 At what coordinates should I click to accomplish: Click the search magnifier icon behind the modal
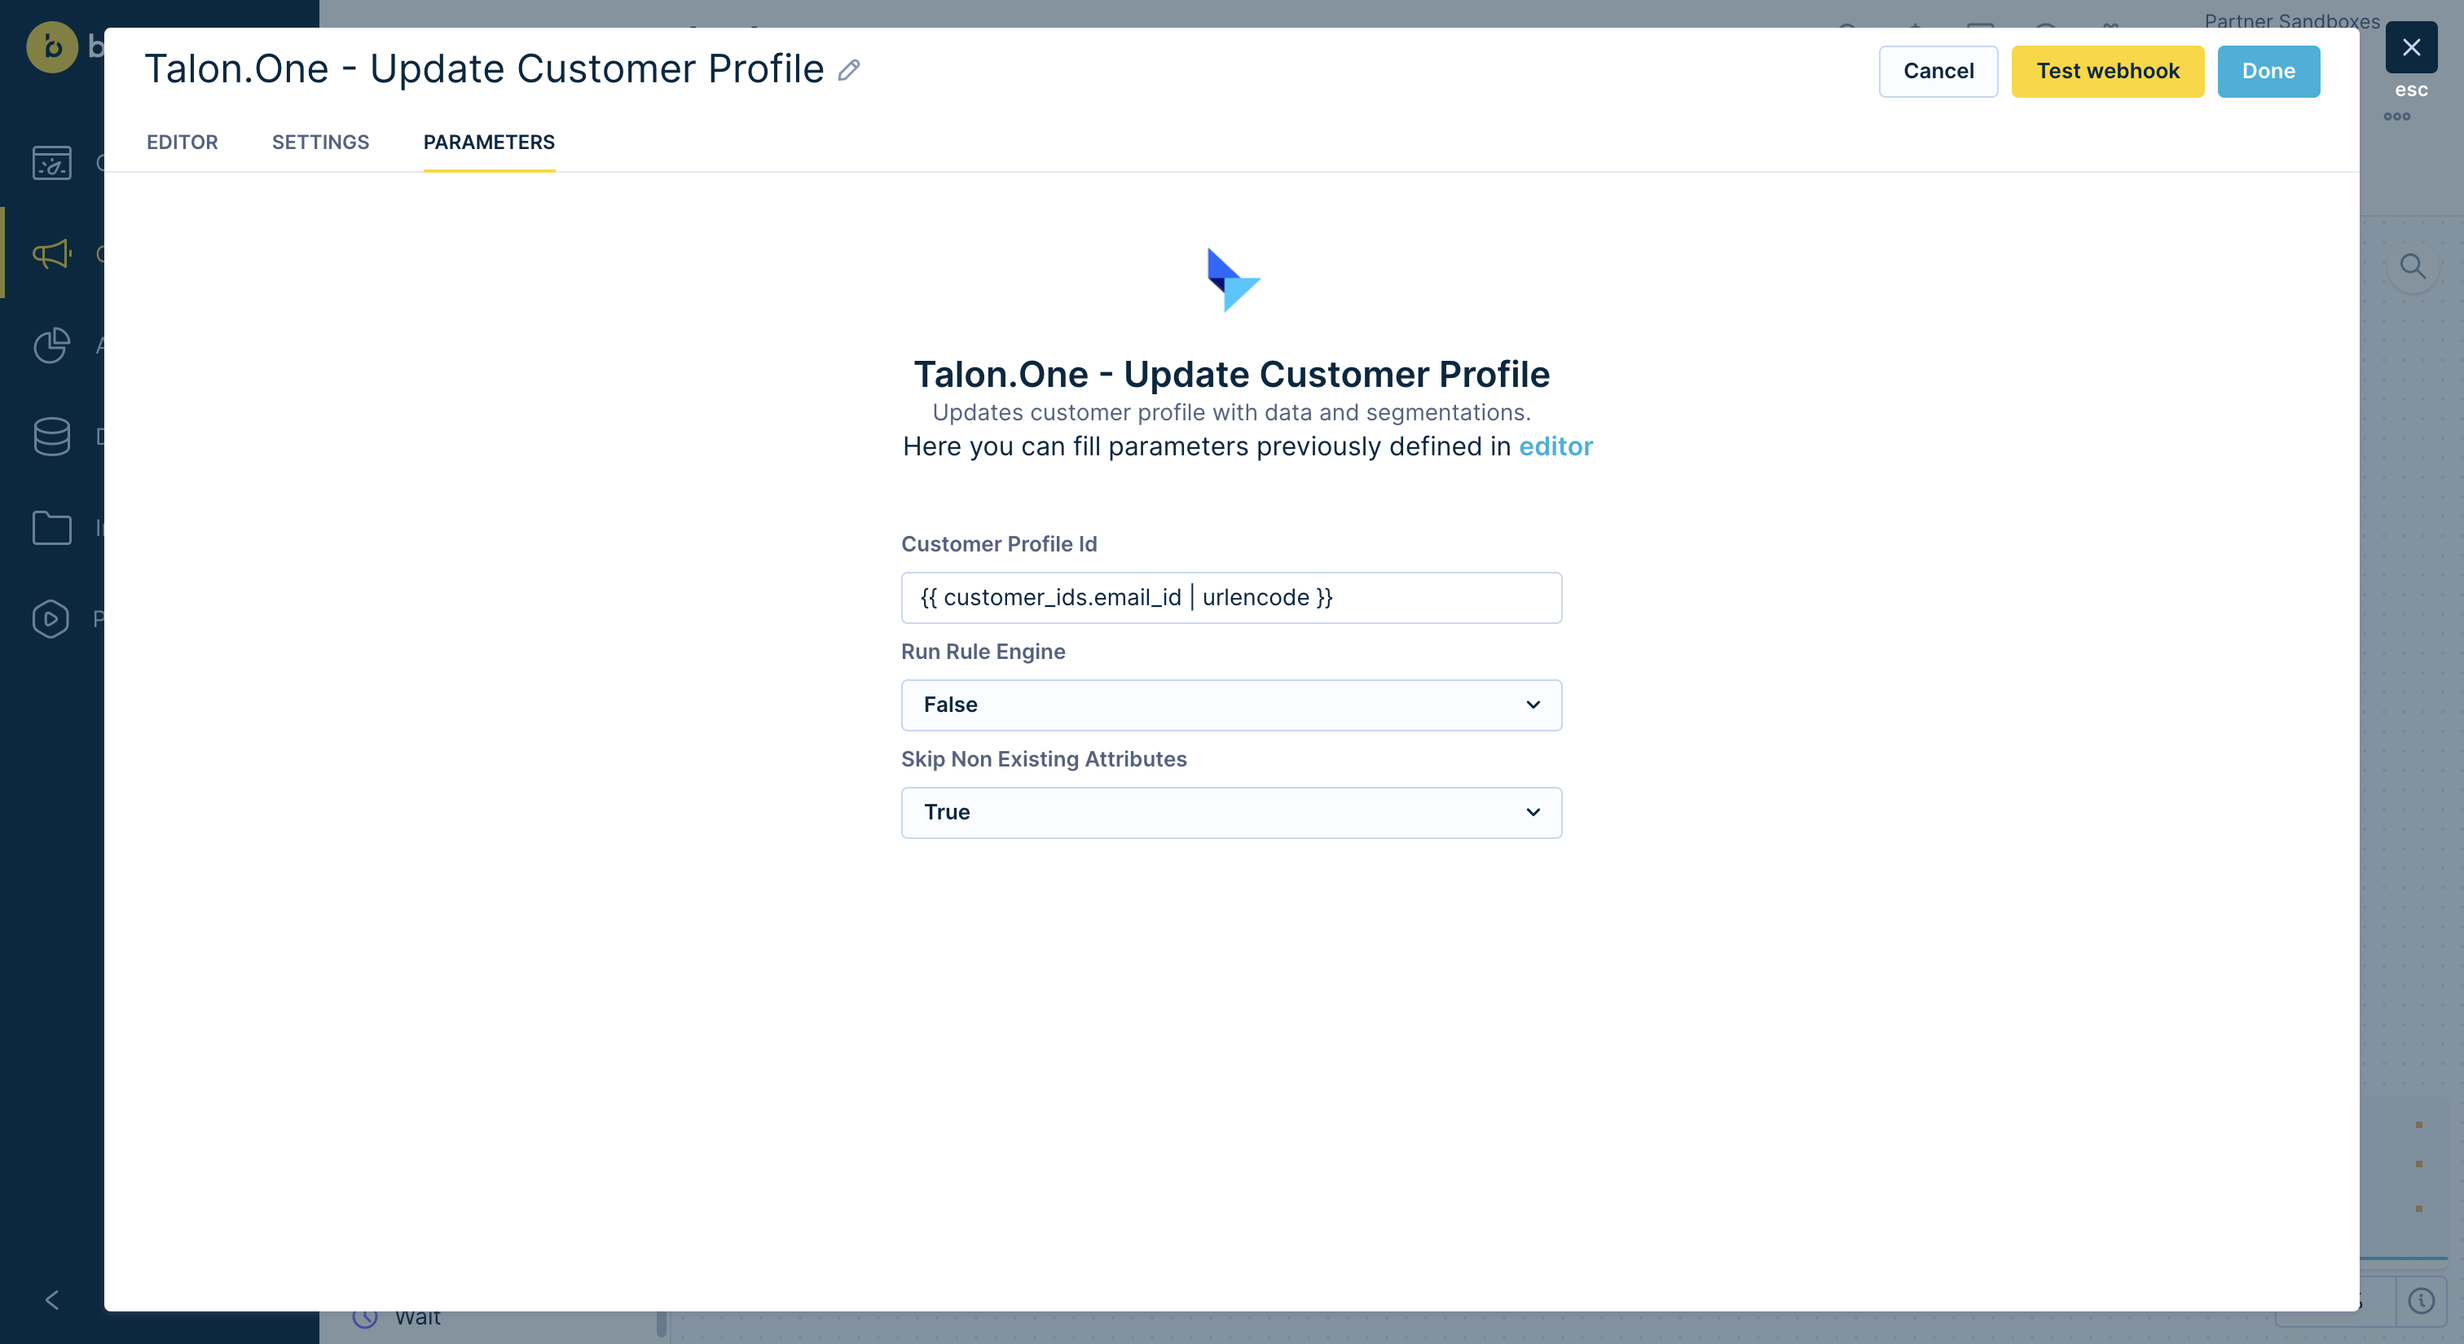[x=2413, y=266]
